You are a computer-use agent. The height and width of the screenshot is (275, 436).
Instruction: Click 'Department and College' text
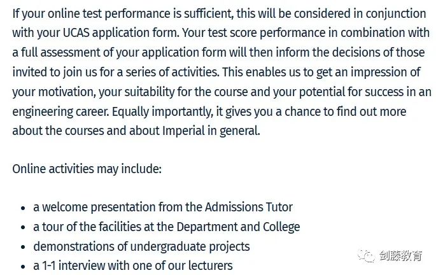coord(238,227)
